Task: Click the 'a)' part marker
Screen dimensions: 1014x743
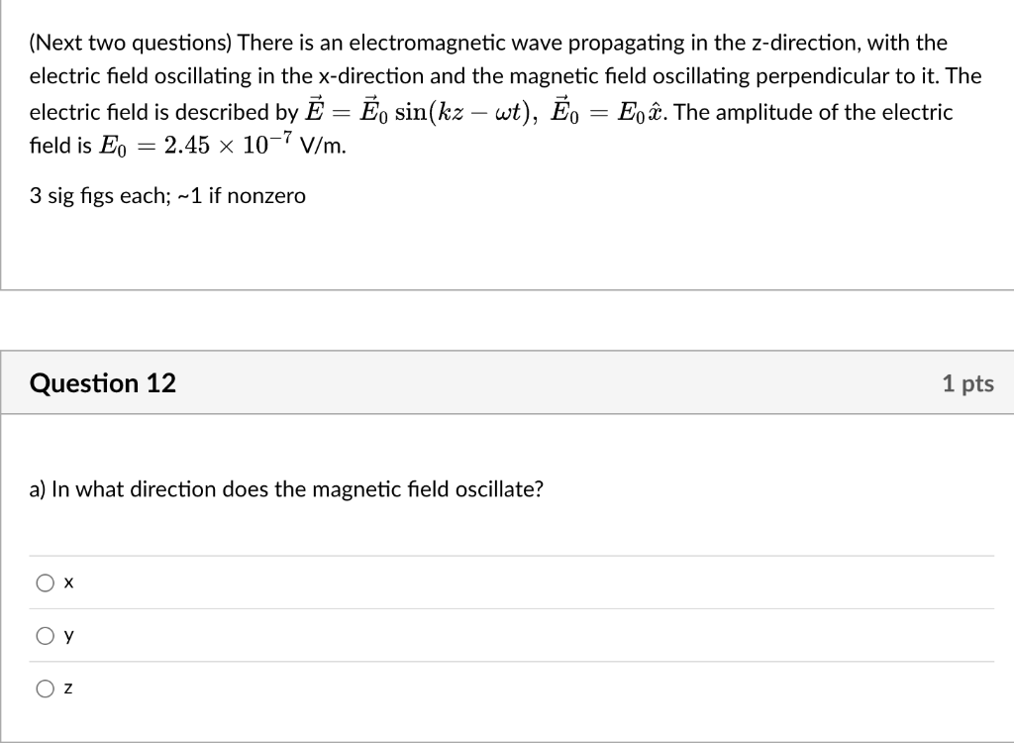Action: pyautogui.click(x=38, y=489)
